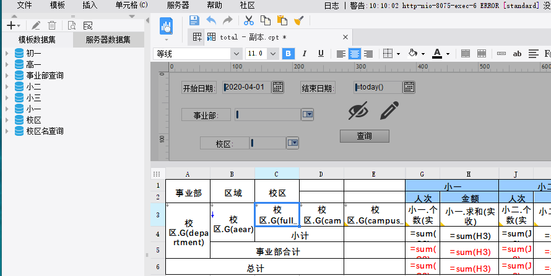The height and width of the screenshot is (276, 551).
Task: Click the 结束日期 =today() input field
Action: [x=378, y=87]
